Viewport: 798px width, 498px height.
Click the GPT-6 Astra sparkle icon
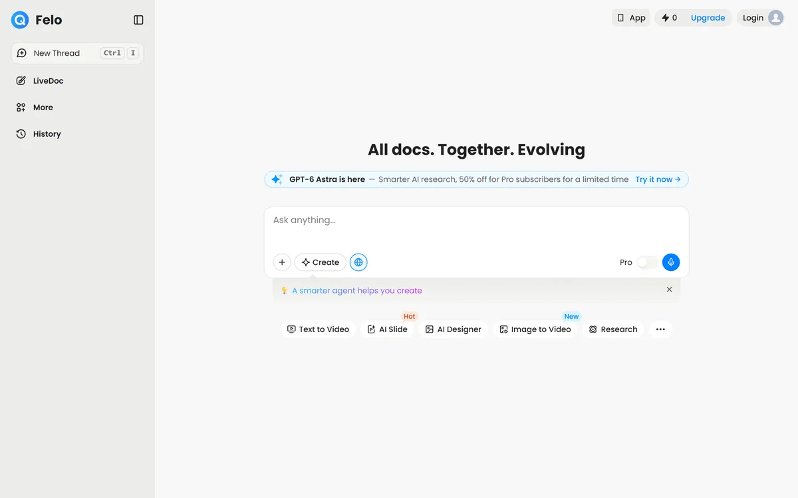point(277,179)
